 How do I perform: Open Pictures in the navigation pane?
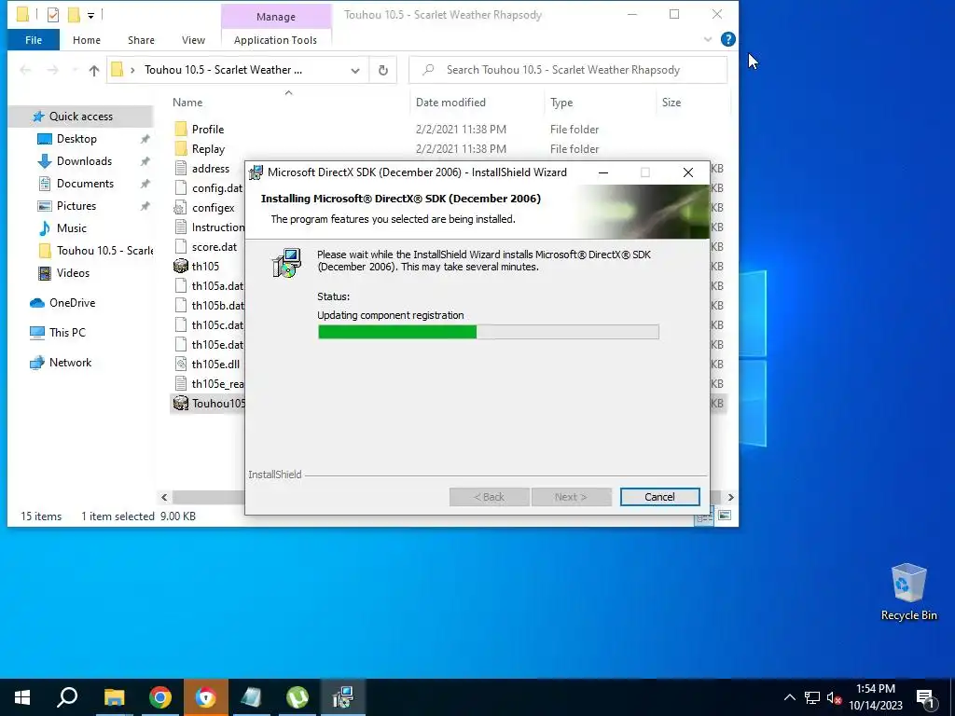pos(76,206)
